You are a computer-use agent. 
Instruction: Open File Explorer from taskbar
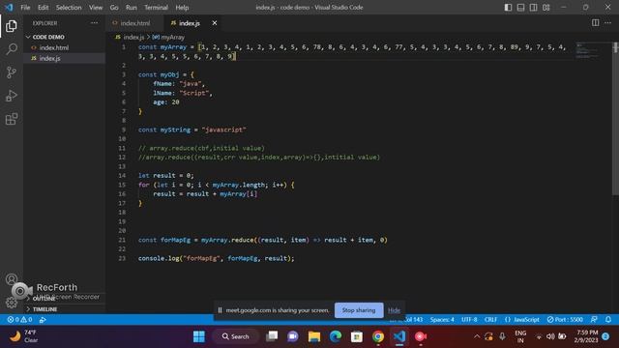[314, 336]
